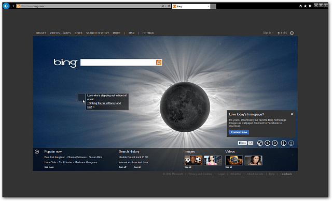Click the image info icon

pyautogui.click(x=284, y=143)
